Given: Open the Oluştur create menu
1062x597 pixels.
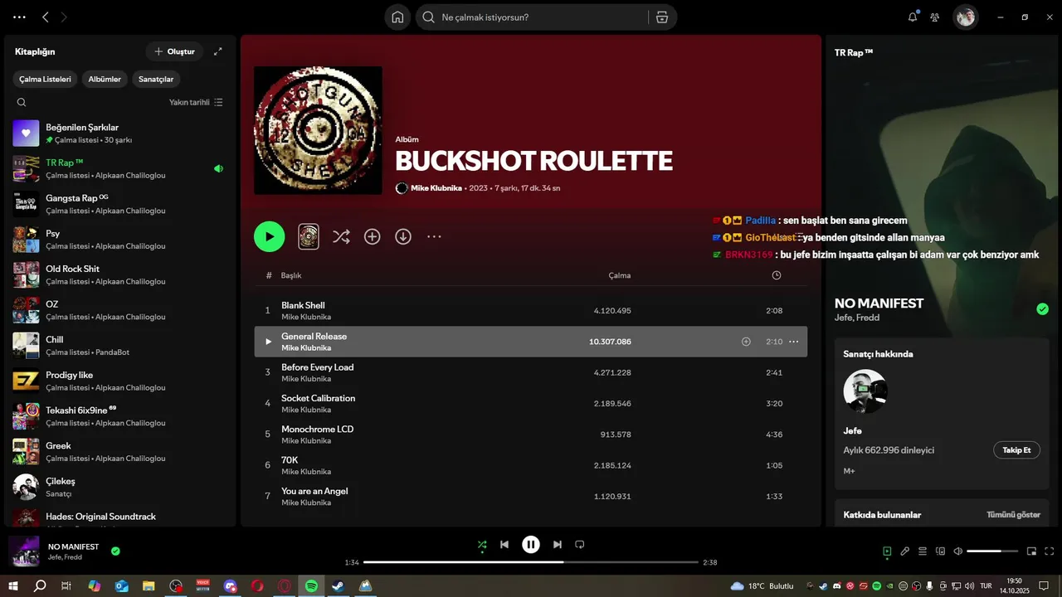Looking at the screenshot, I should click(174, 51).
